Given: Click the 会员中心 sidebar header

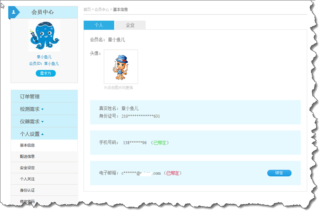Looking at the screenshot, I should 43,12.
